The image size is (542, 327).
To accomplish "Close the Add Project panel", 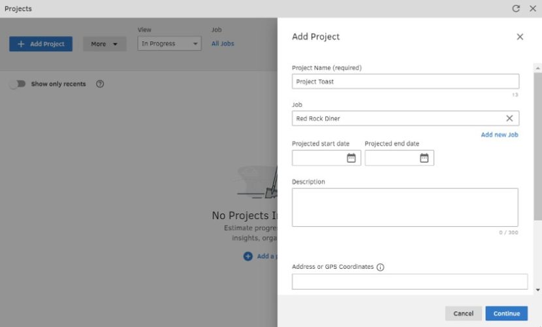I will coord(520,37).
